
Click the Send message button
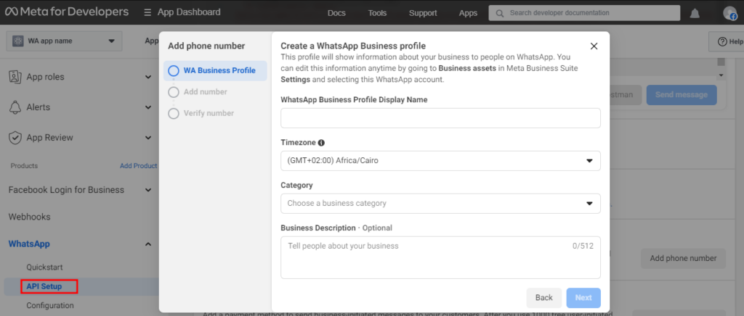[x=682, y=95]
